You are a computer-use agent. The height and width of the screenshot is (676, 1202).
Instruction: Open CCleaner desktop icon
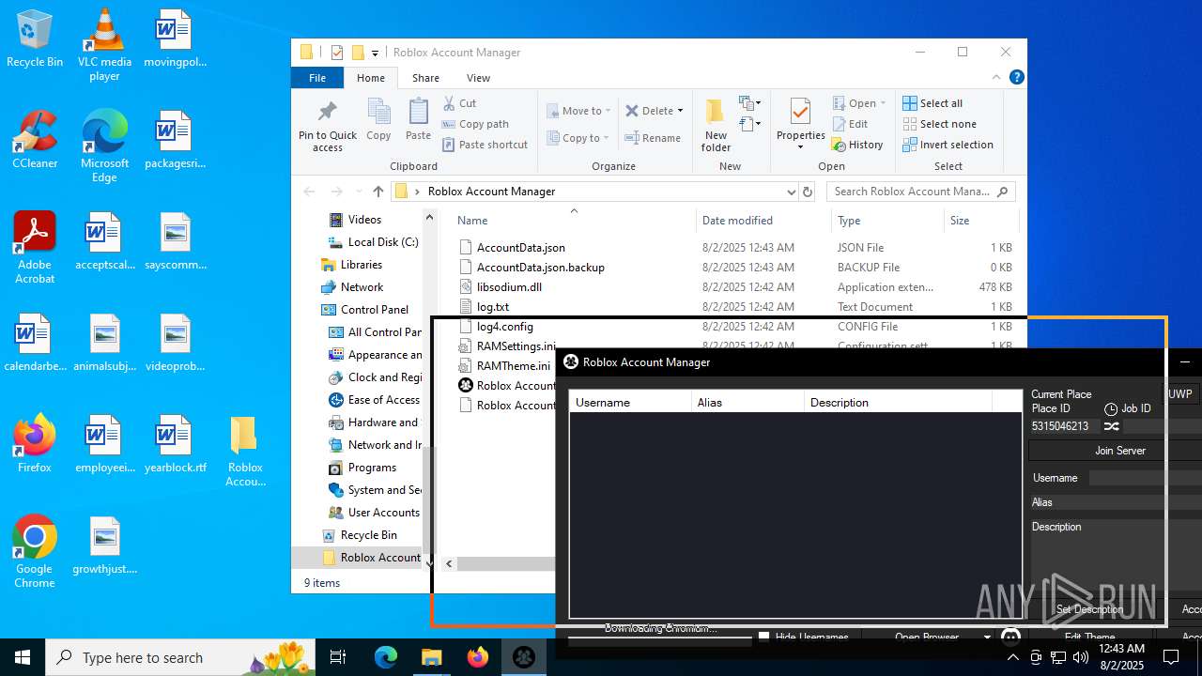[x=35, y=139]
